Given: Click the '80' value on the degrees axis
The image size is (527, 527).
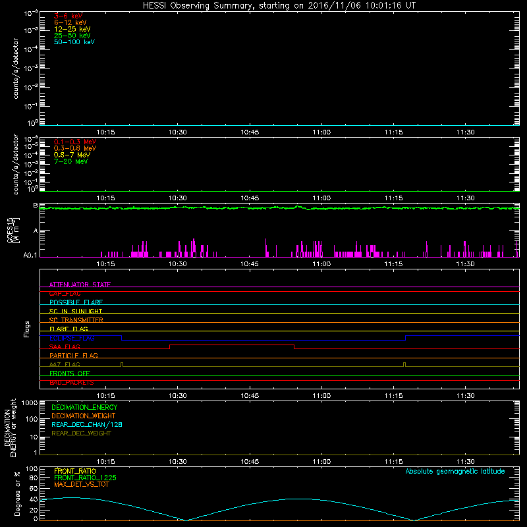Looking at the screenshot, I should click(x=34, y=478).
